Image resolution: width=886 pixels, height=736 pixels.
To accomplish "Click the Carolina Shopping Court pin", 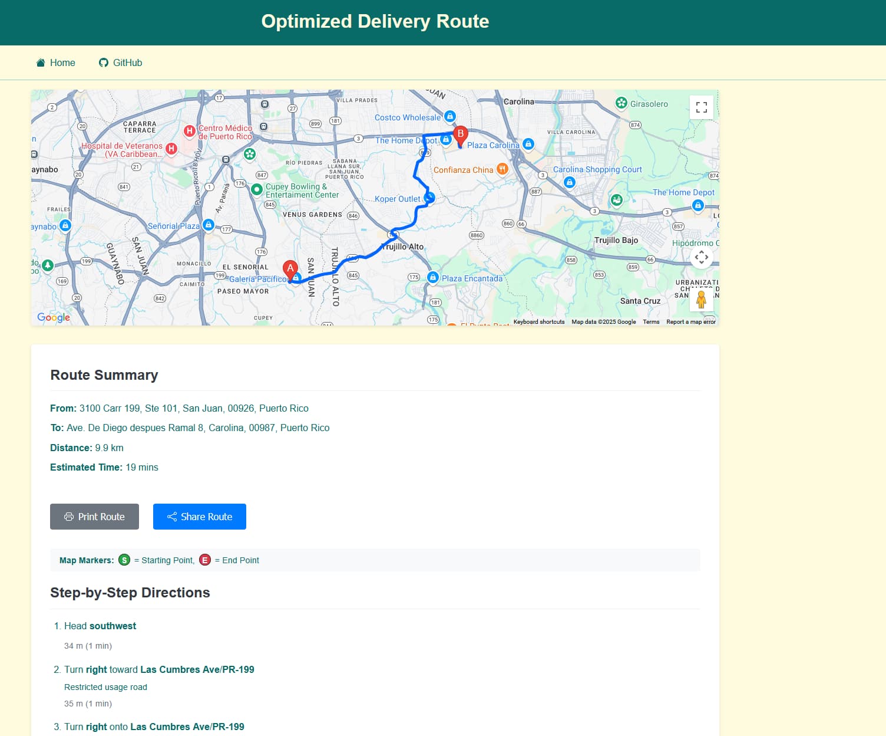I will pyautogui.click(x=569, y=182).
